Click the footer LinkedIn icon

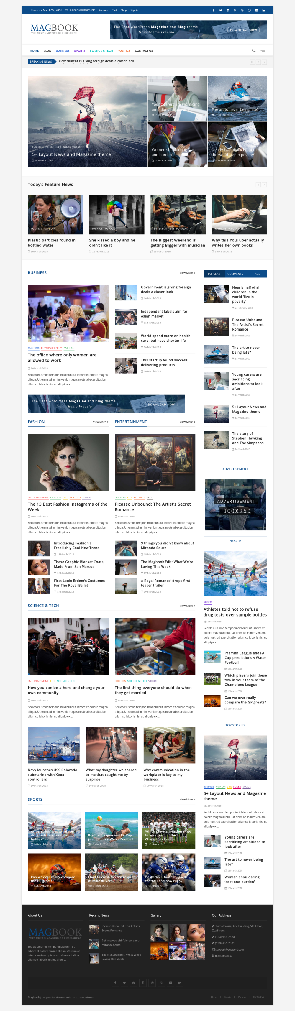coord(180,982)
